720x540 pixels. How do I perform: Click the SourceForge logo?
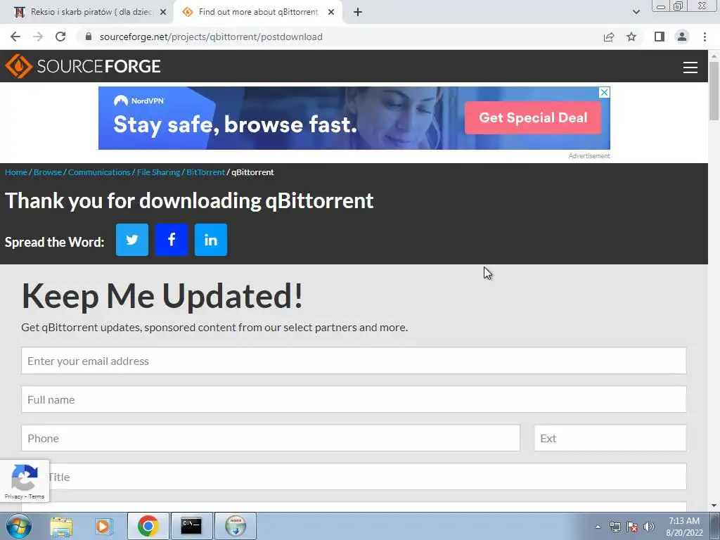pyautogui.click(x=83, y=66)
